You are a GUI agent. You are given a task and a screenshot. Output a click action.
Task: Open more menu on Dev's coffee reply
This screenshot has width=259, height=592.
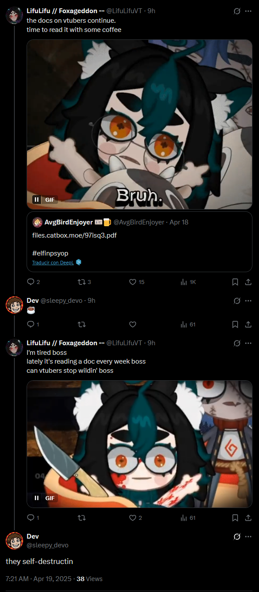tap(248, 301)
